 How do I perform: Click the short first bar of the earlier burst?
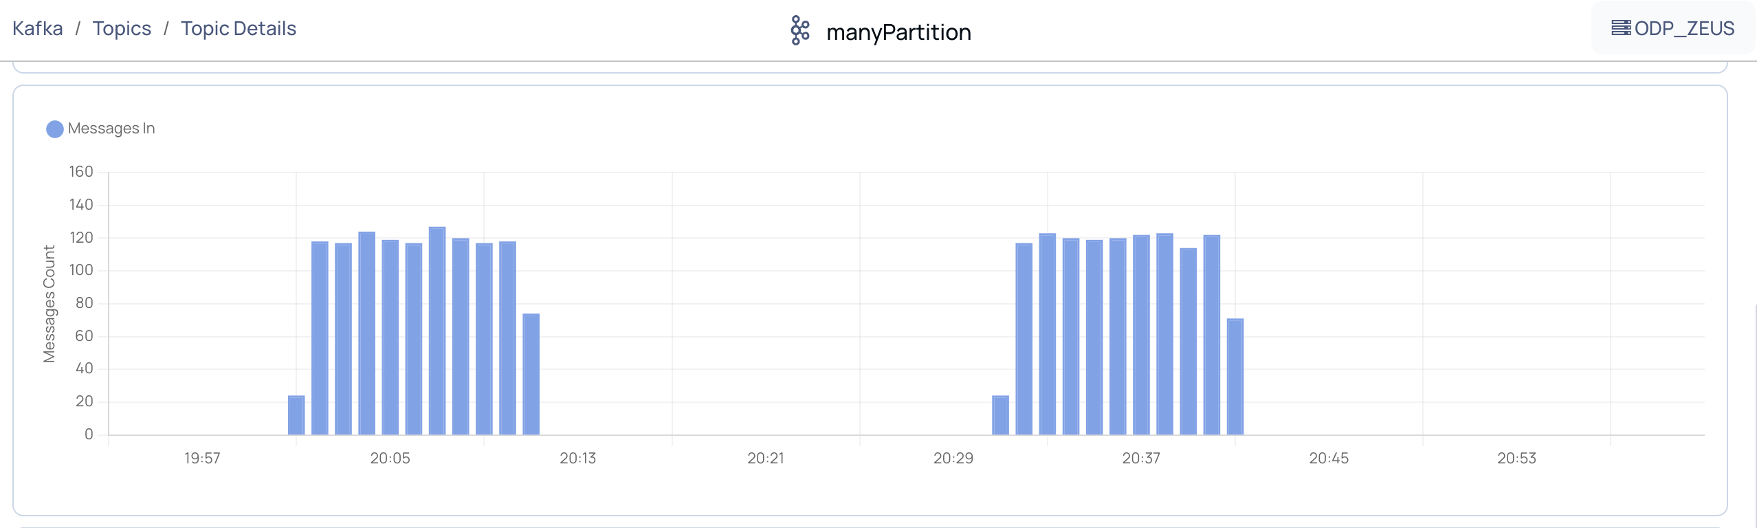point(296,415)
